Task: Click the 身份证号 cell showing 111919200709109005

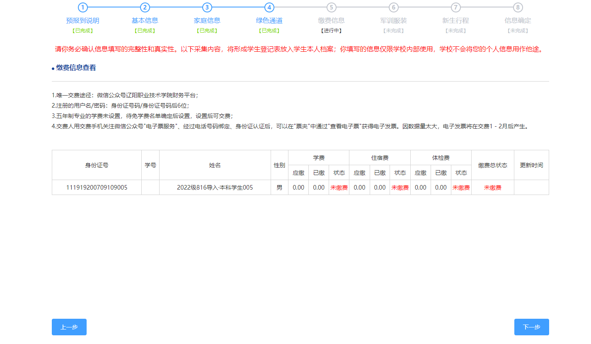Action: pos(97,187)
